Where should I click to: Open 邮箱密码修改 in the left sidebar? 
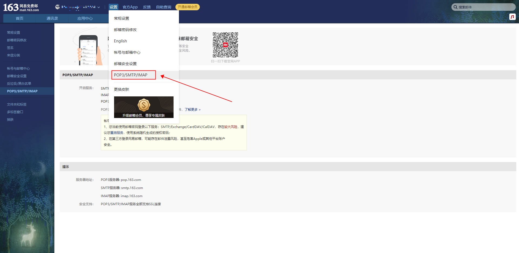pyautogui.click(x=17, y=40)
